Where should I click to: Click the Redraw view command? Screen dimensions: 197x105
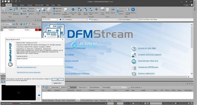coord(120,11)
